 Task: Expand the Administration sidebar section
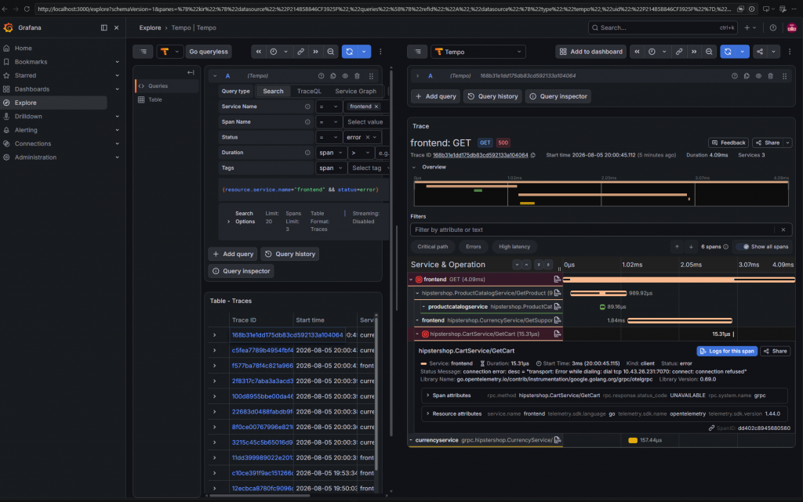(x=118, y=157)
